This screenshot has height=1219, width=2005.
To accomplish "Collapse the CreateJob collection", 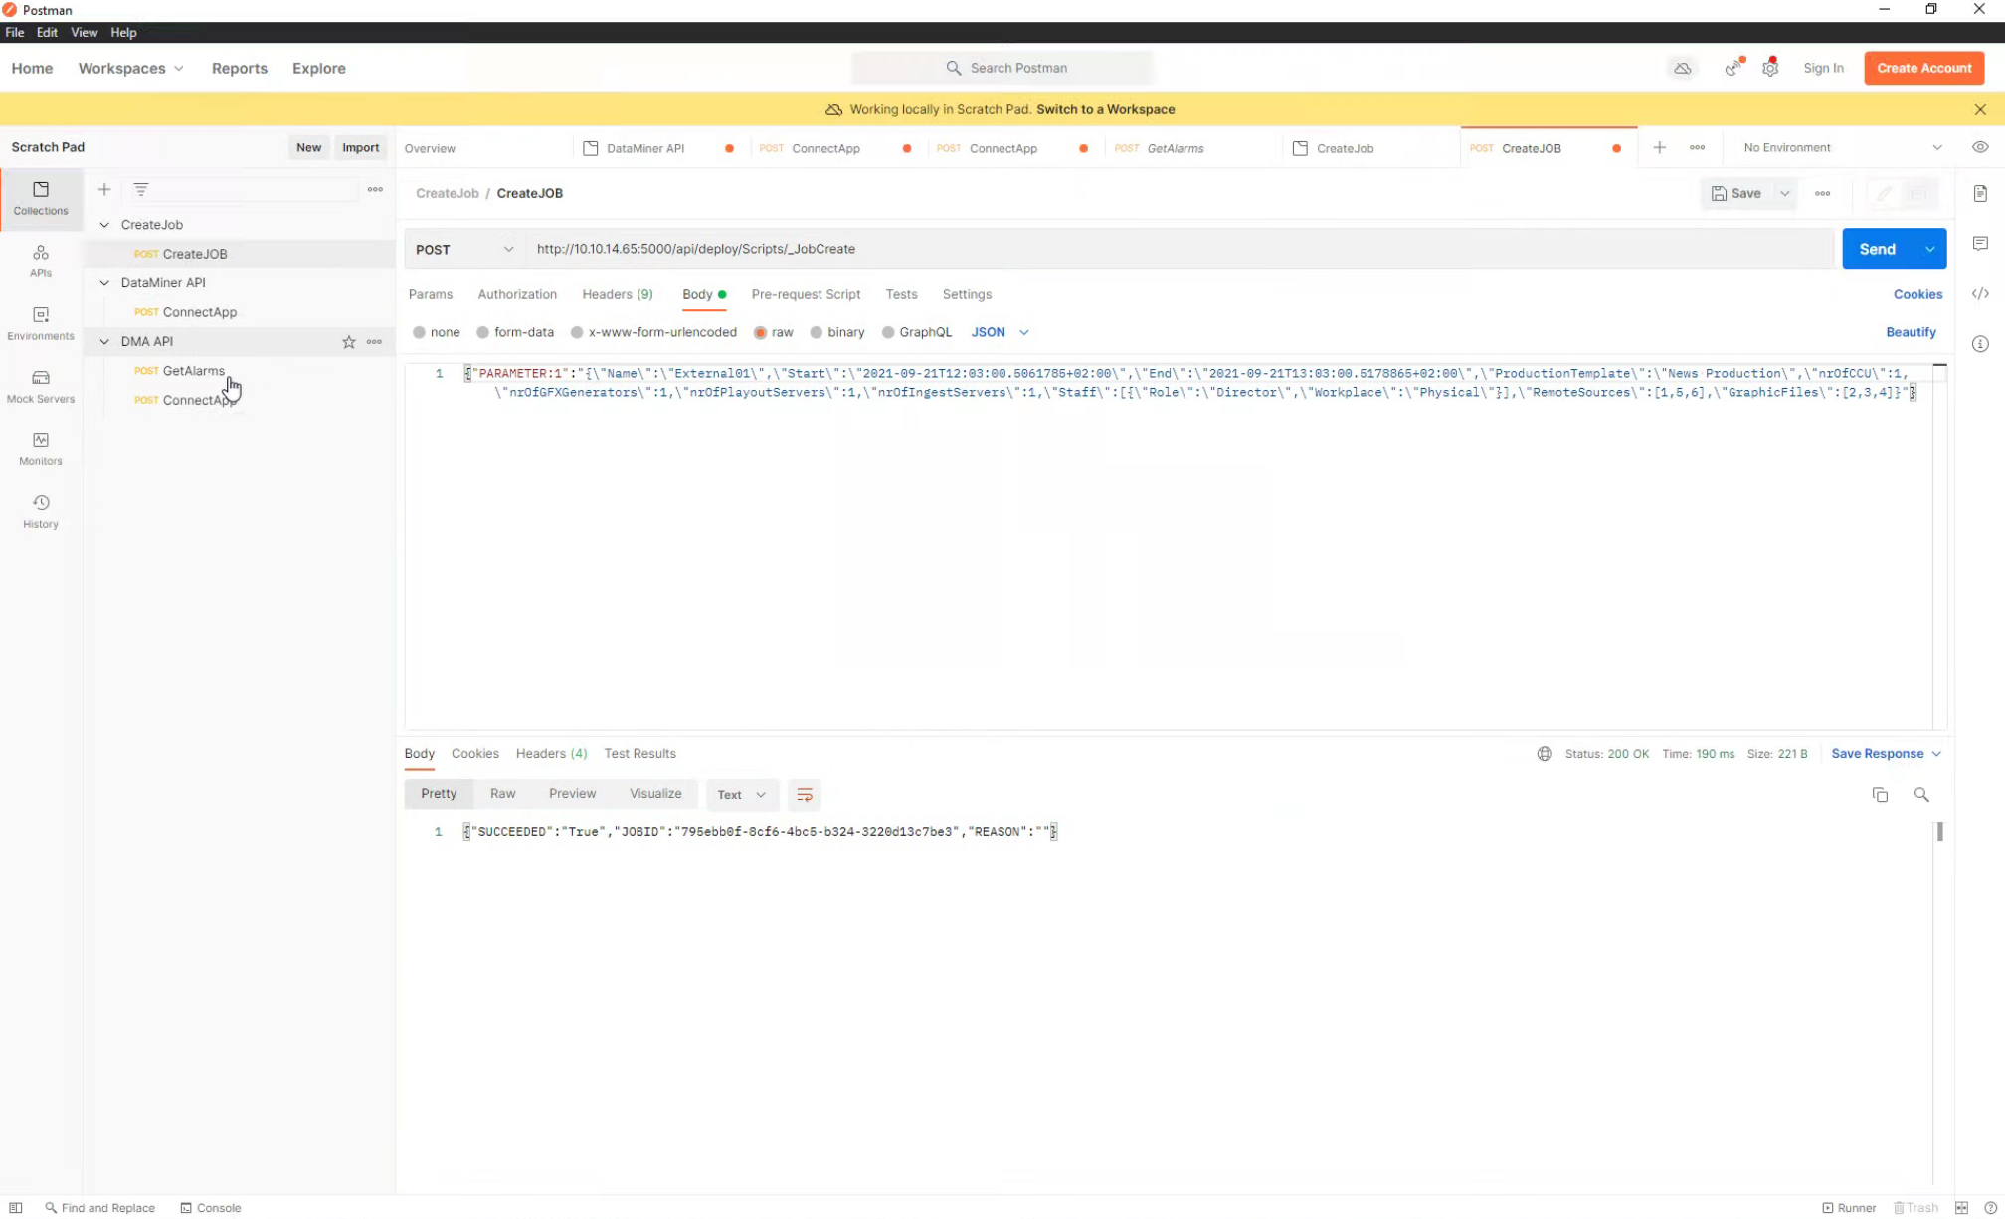I will point(104,225).
